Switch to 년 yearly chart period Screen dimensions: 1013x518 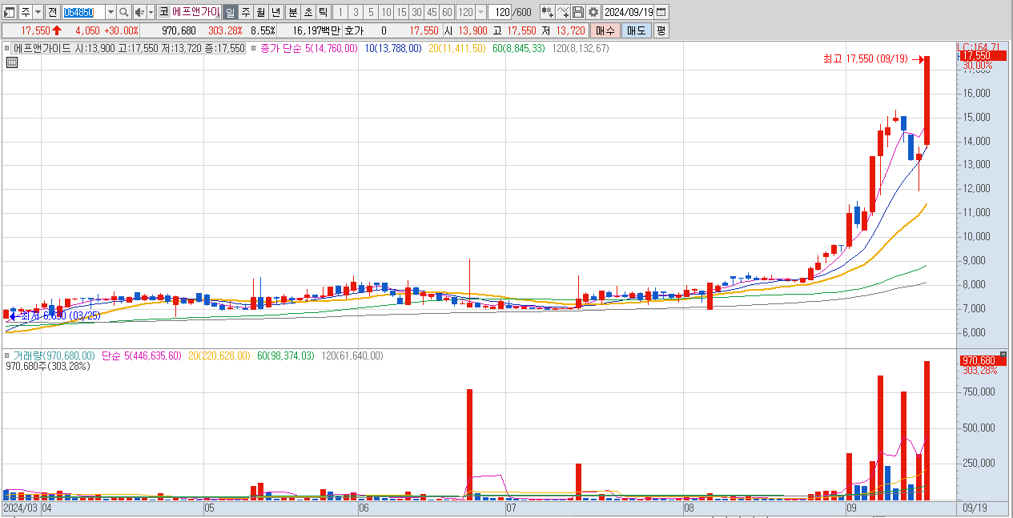click(x=275, y=12)
